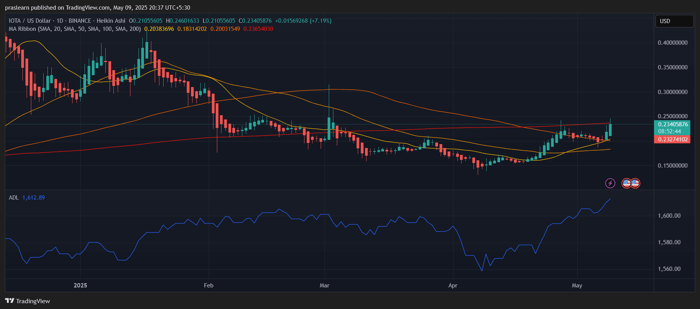This screenshot has width=700, height=309.
Task: Click the May label on time axis
Action: click(x=577, y=285)
